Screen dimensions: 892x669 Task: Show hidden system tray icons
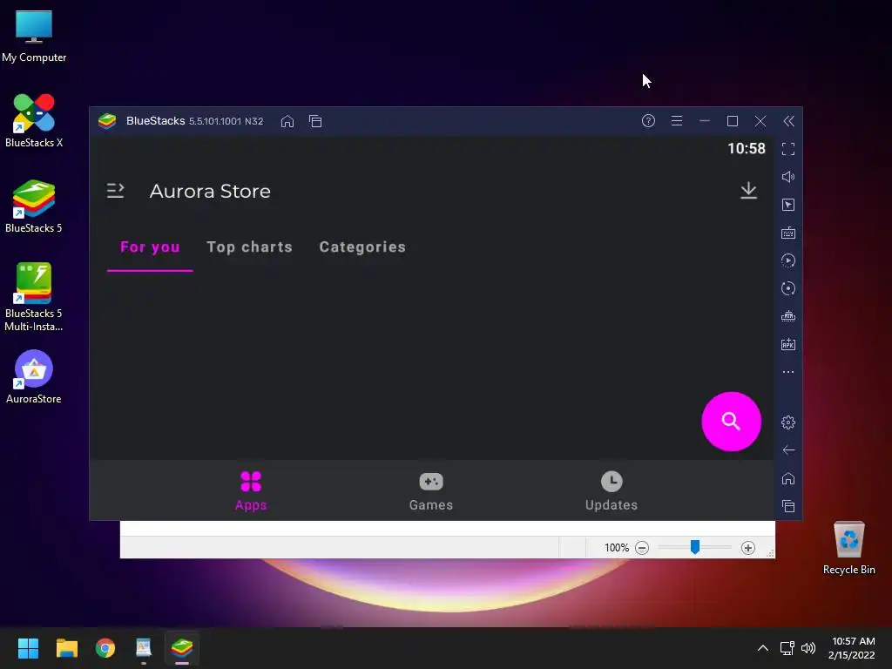(763, 648)
